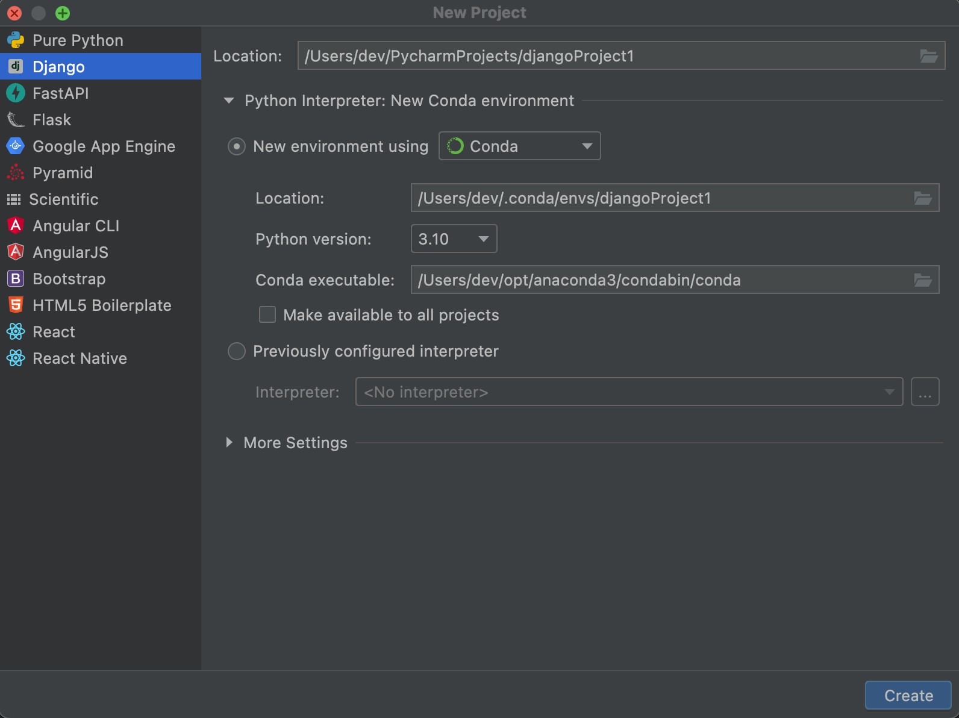The width and height of the screenshot is (959, 718).
Task: Click the Angular CLI label text
Action: (76, 226)
